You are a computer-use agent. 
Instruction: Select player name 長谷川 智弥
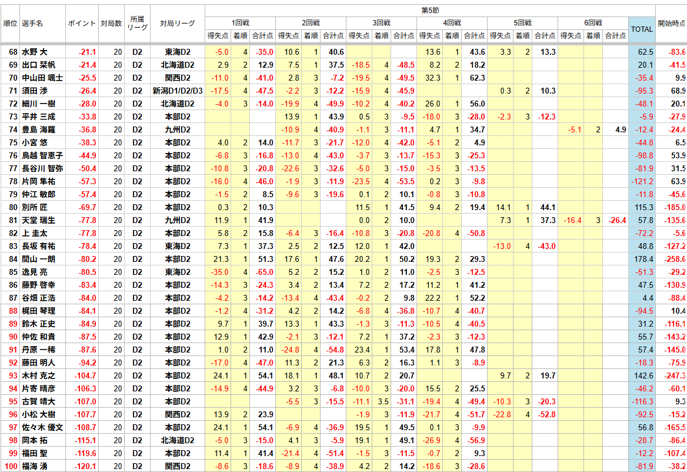click(42, 168)
